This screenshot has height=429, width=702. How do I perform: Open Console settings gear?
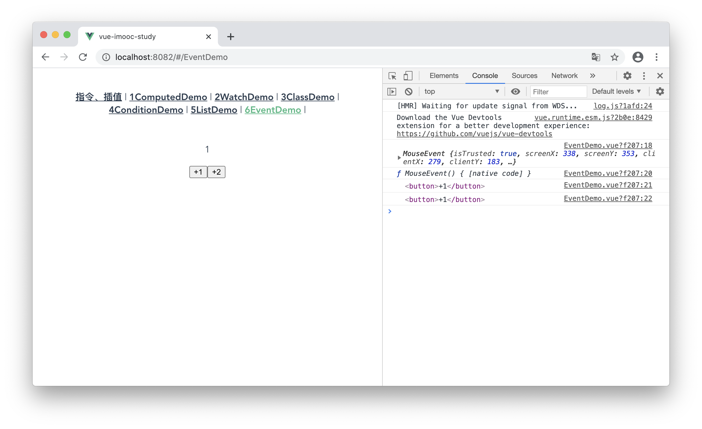(660, 92)
